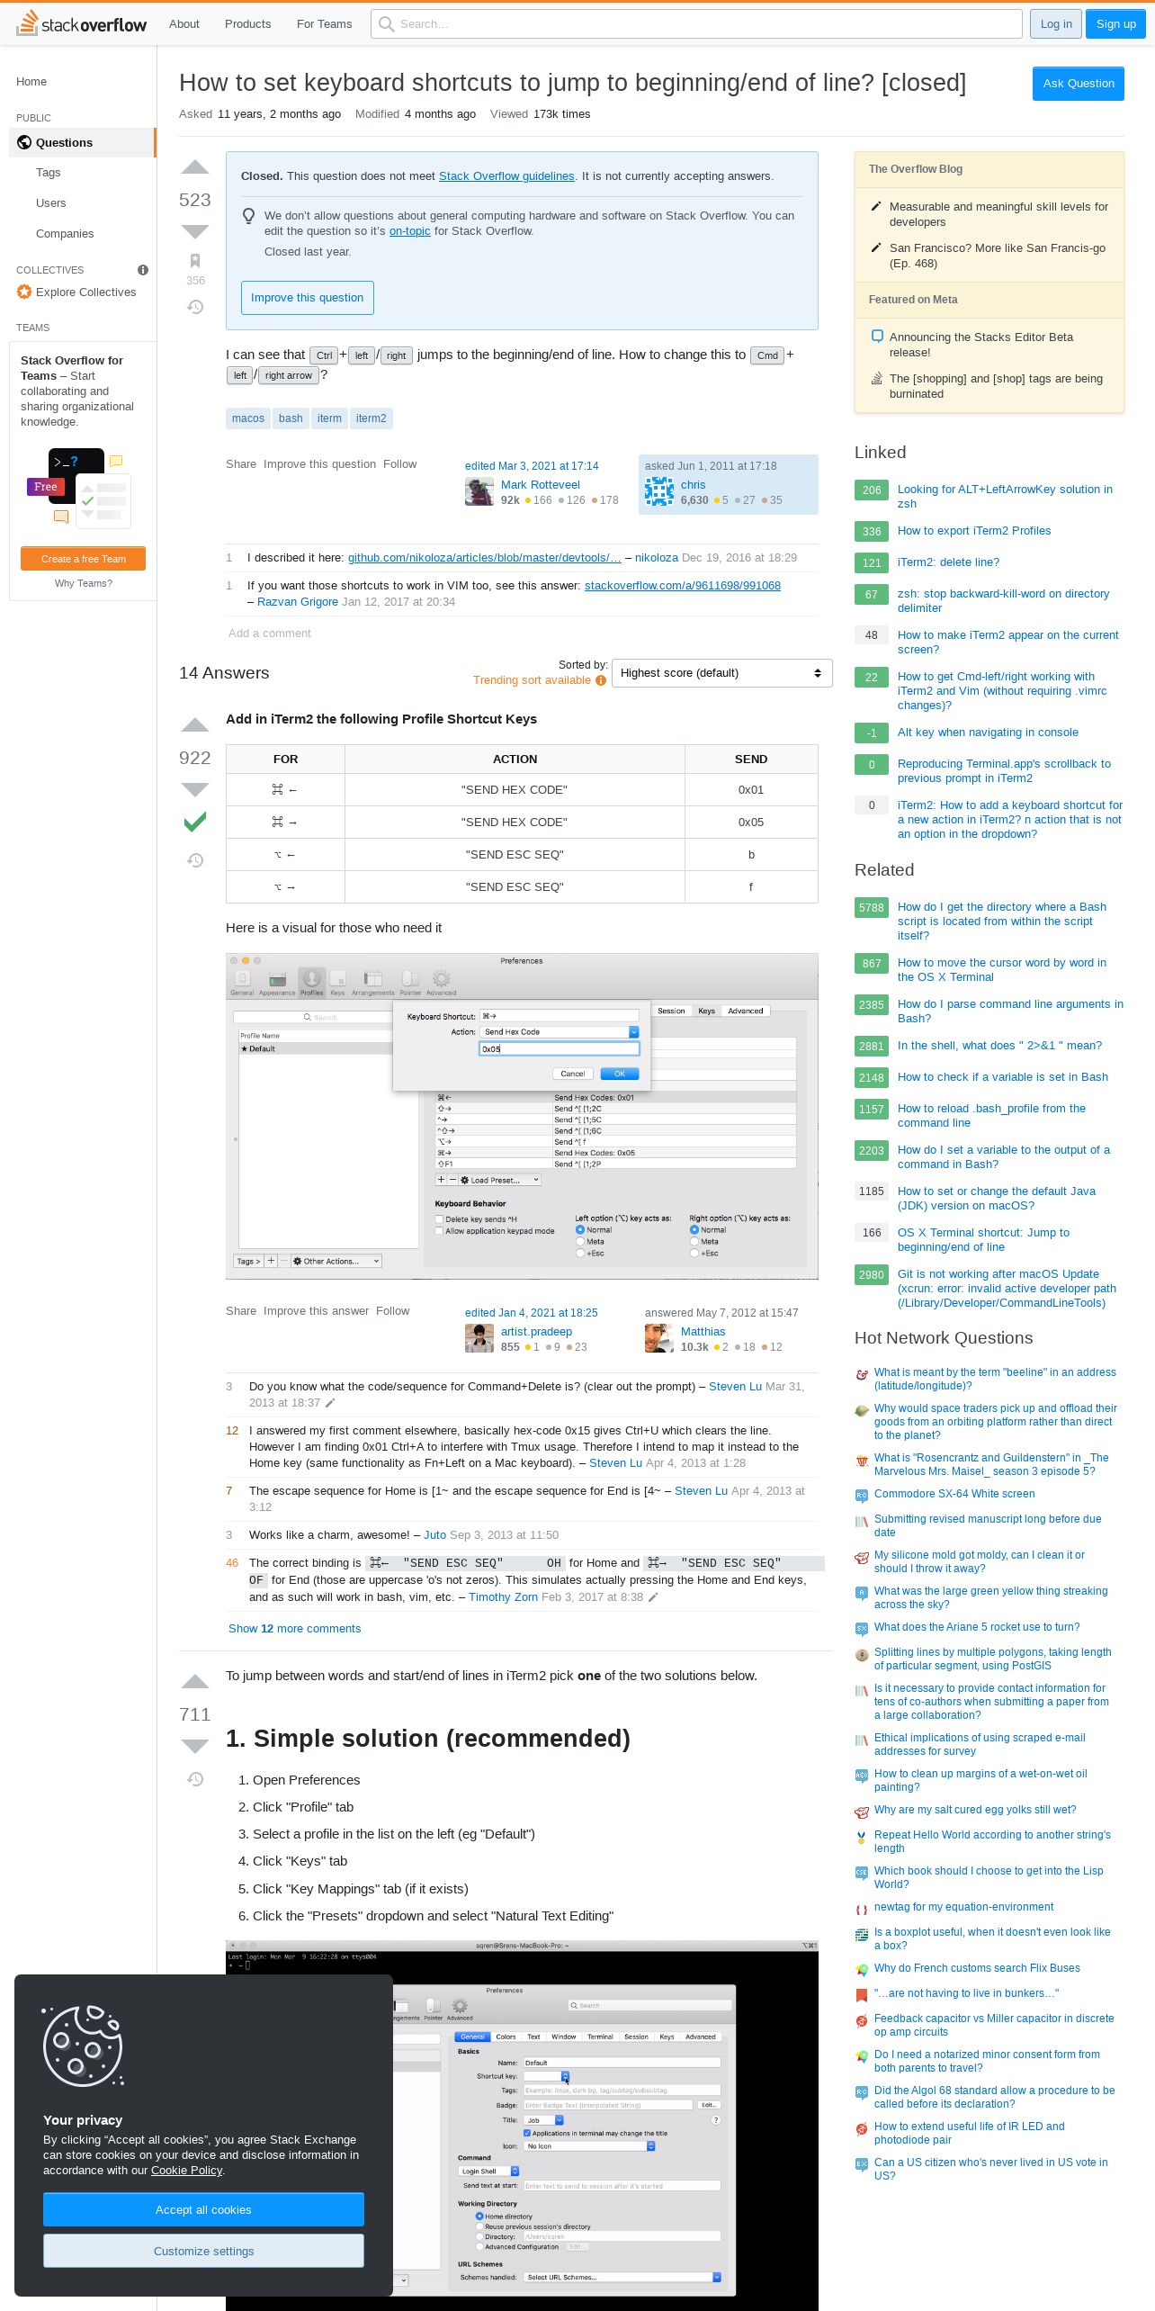This screenshot has height=2311, width=1155.
Task: Click Improve this question button
Action: 307,298
